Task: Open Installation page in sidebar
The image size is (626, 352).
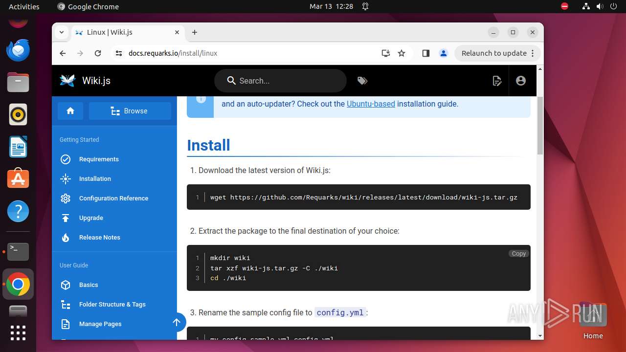Action: [x=95, y=179]
